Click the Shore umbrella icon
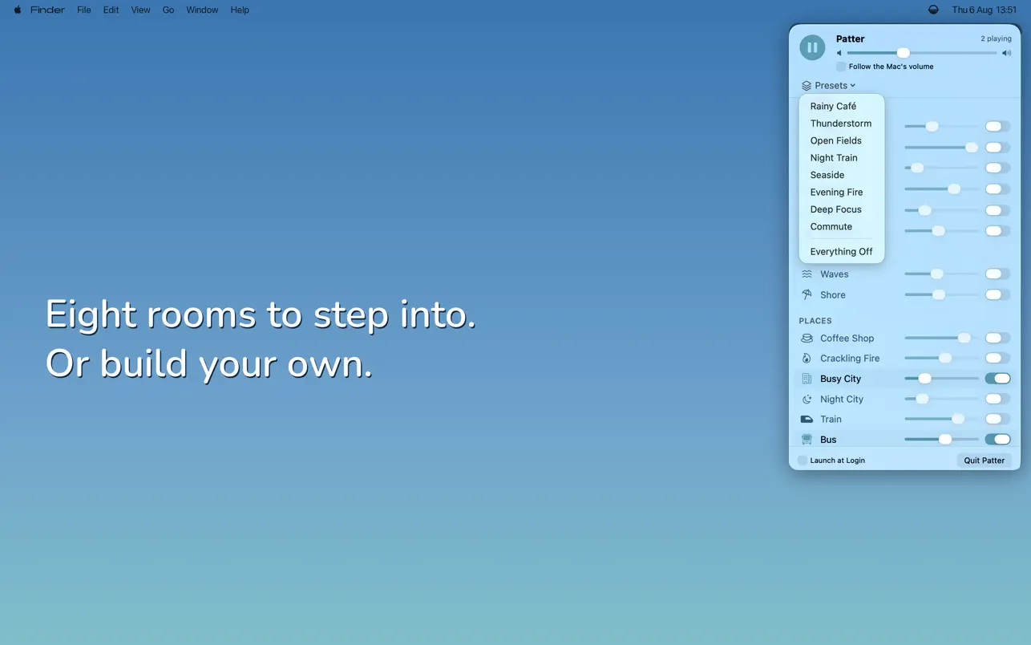Viewport: 1031px width, 645px height. coord(807,295)
